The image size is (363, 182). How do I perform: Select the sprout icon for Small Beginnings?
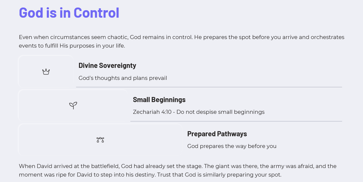pos(73,106)
